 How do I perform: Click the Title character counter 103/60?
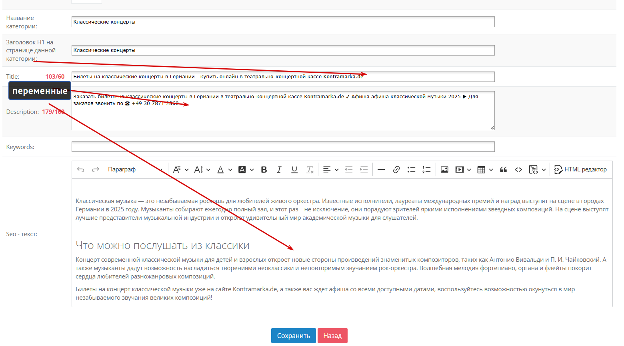(55, 77)
